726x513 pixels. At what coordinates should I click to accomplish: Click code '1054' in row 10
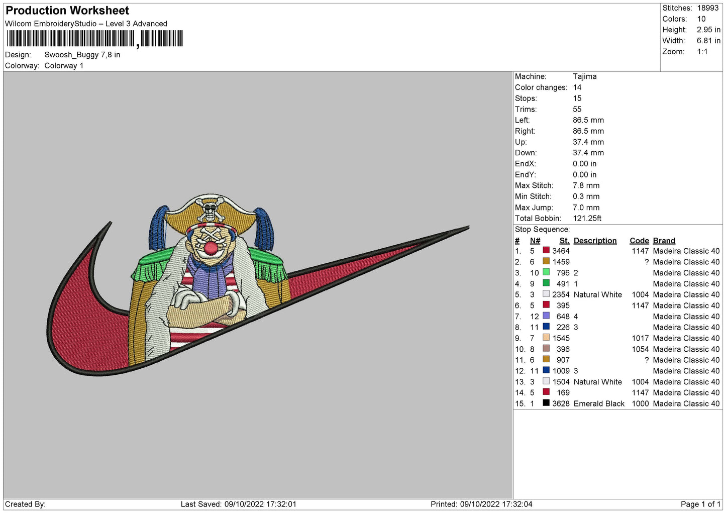[640, 349]
